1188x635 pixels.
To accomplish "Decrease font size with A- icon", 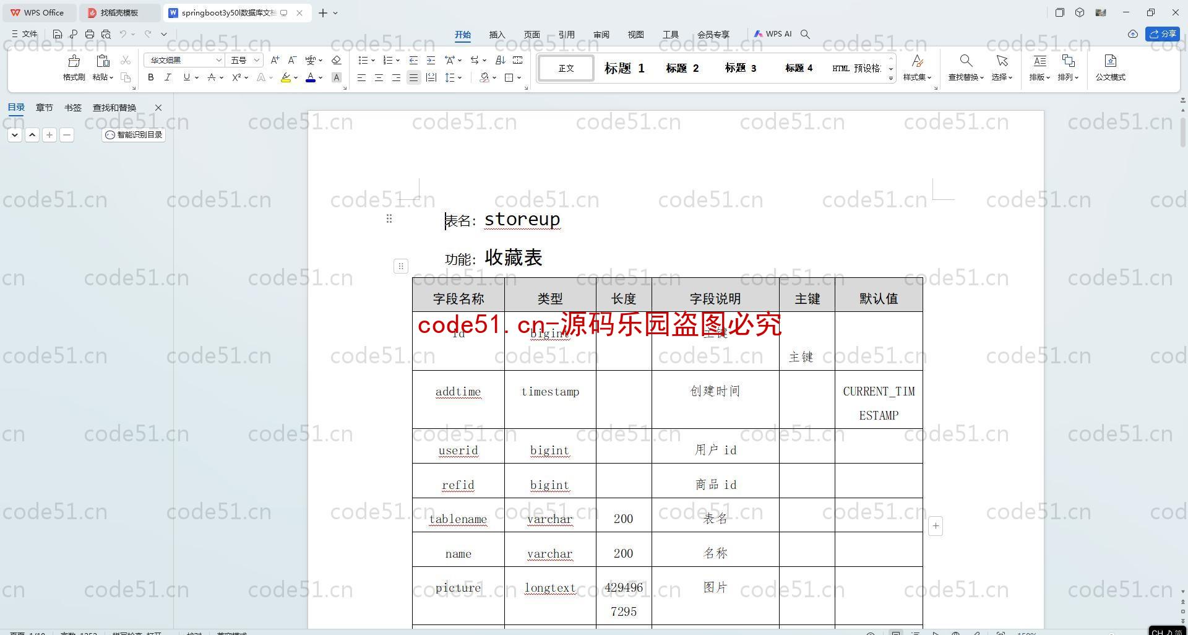I will (x=292, y=60).
